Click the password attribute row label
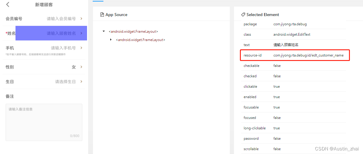The width and height of the screenshot is (363, 154). click(251, 139)
